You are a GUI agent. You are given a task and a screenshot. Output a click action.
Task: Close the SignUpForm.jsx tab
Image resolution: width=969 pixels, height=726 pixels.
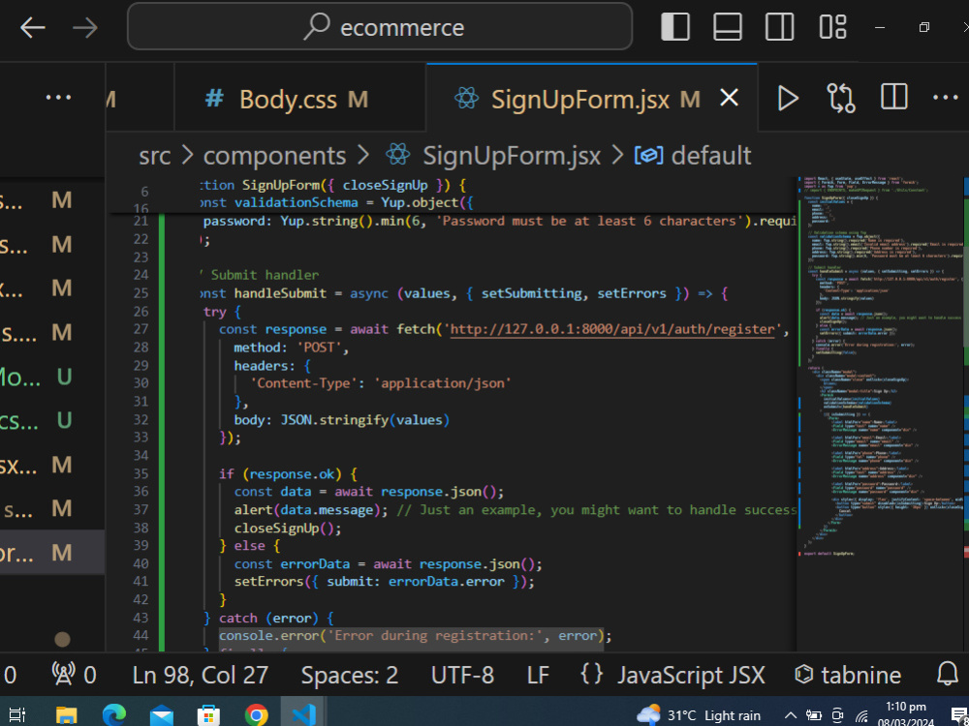tap(730, 98)
